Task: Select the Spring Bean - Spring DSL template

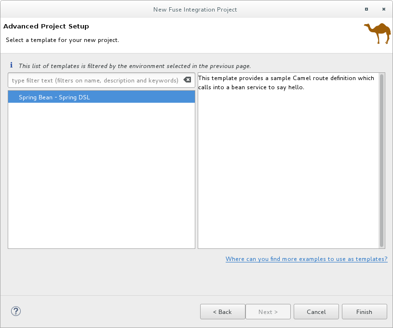Action: [54, 97]
